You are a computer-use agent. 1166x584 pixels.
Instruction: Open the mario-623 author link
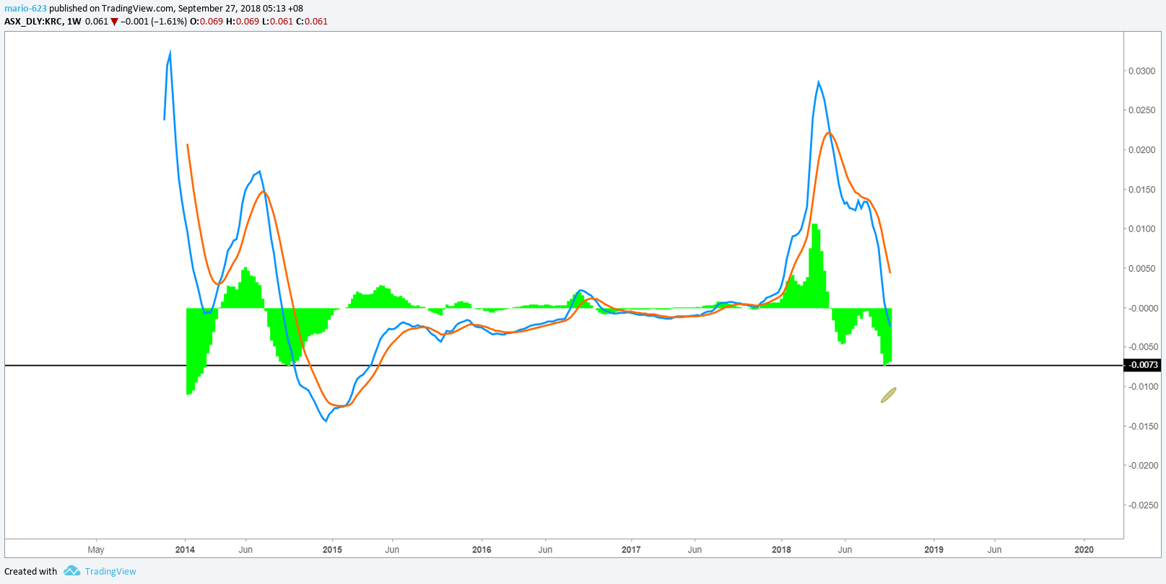[x=25, y=9]
